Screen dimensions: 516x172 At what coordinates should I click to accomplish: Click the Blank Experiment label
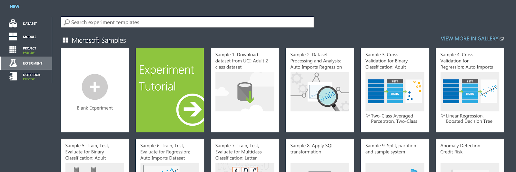[x=95, y=108]
